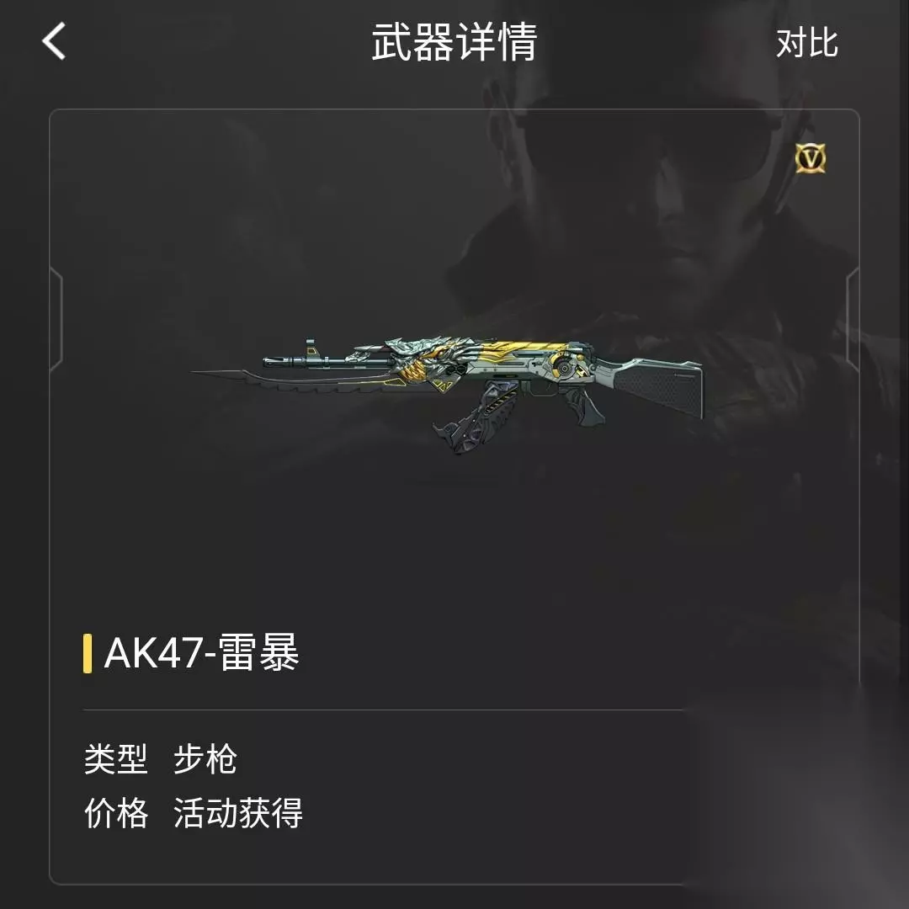
Task: Click the 武器详情 page title
Action: (x=454, y=42)
